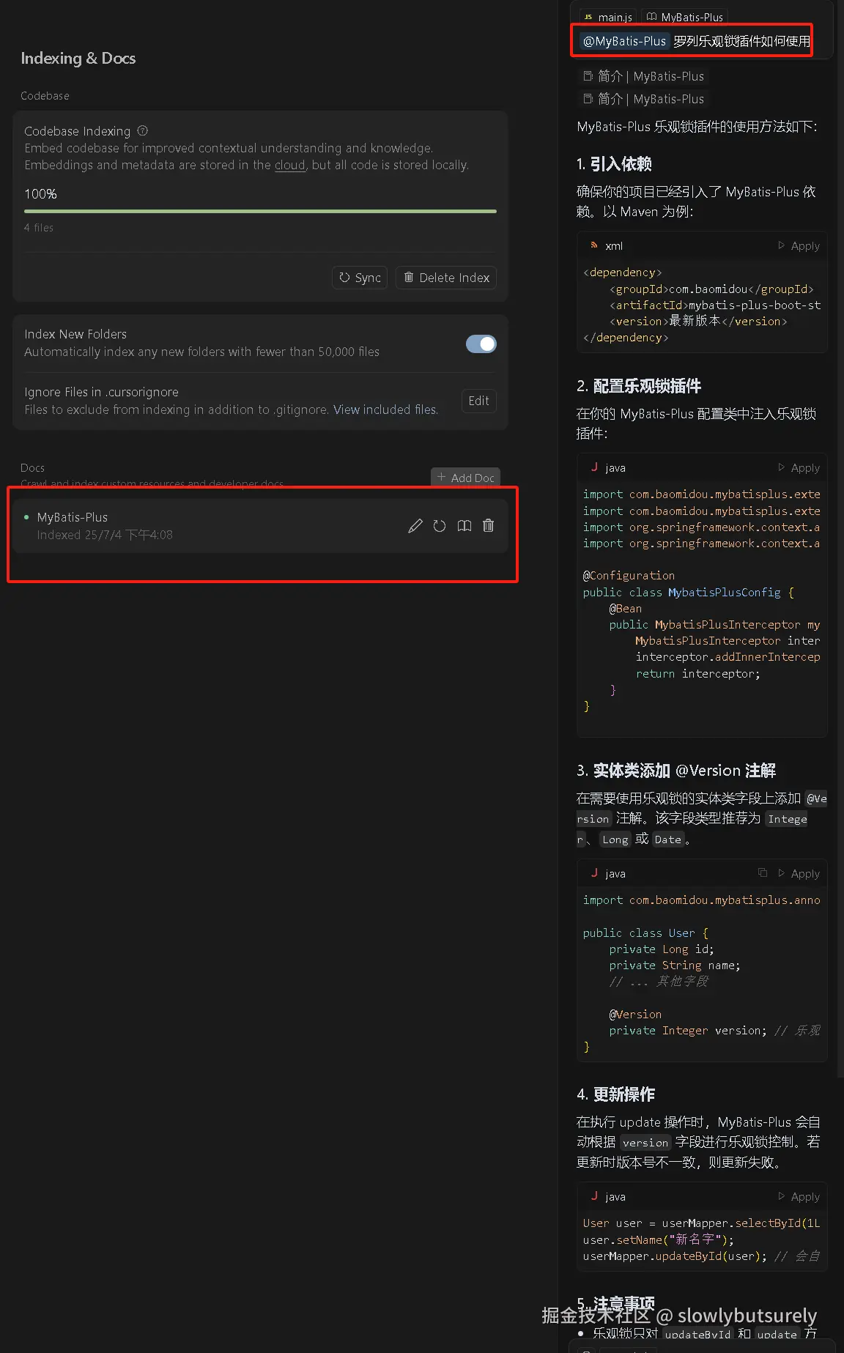844x1353 pixels.
Task: Click the Indexing & Docs heading
Action: (78, 58)
